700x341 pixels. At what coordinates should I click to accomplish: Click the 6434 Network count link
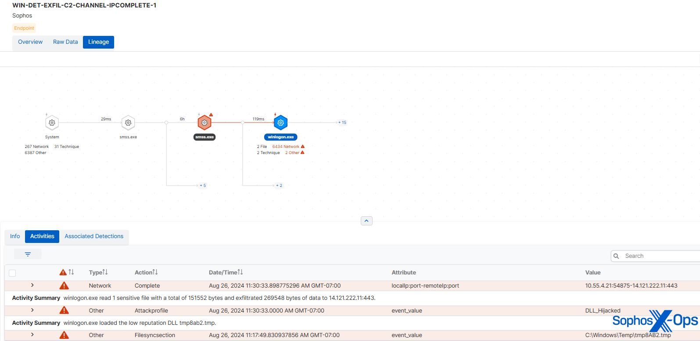[286, 147]
